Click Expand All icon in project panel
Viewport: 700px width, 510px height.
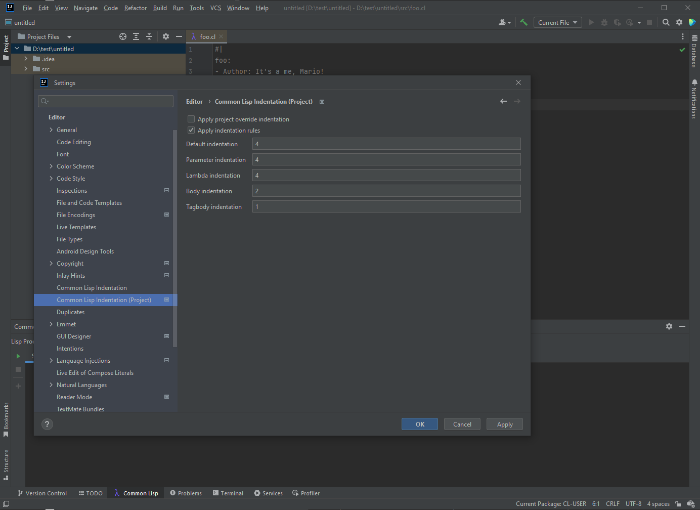pos(136,36)
